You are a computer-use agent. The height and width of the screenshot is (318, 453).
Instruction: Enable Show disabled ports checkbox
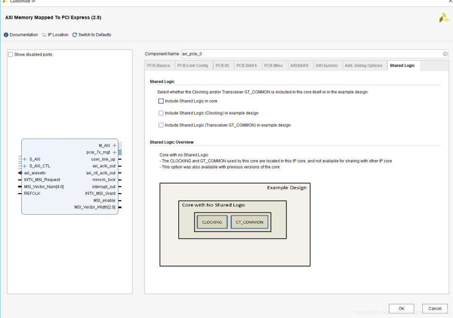tap(10, 54)
